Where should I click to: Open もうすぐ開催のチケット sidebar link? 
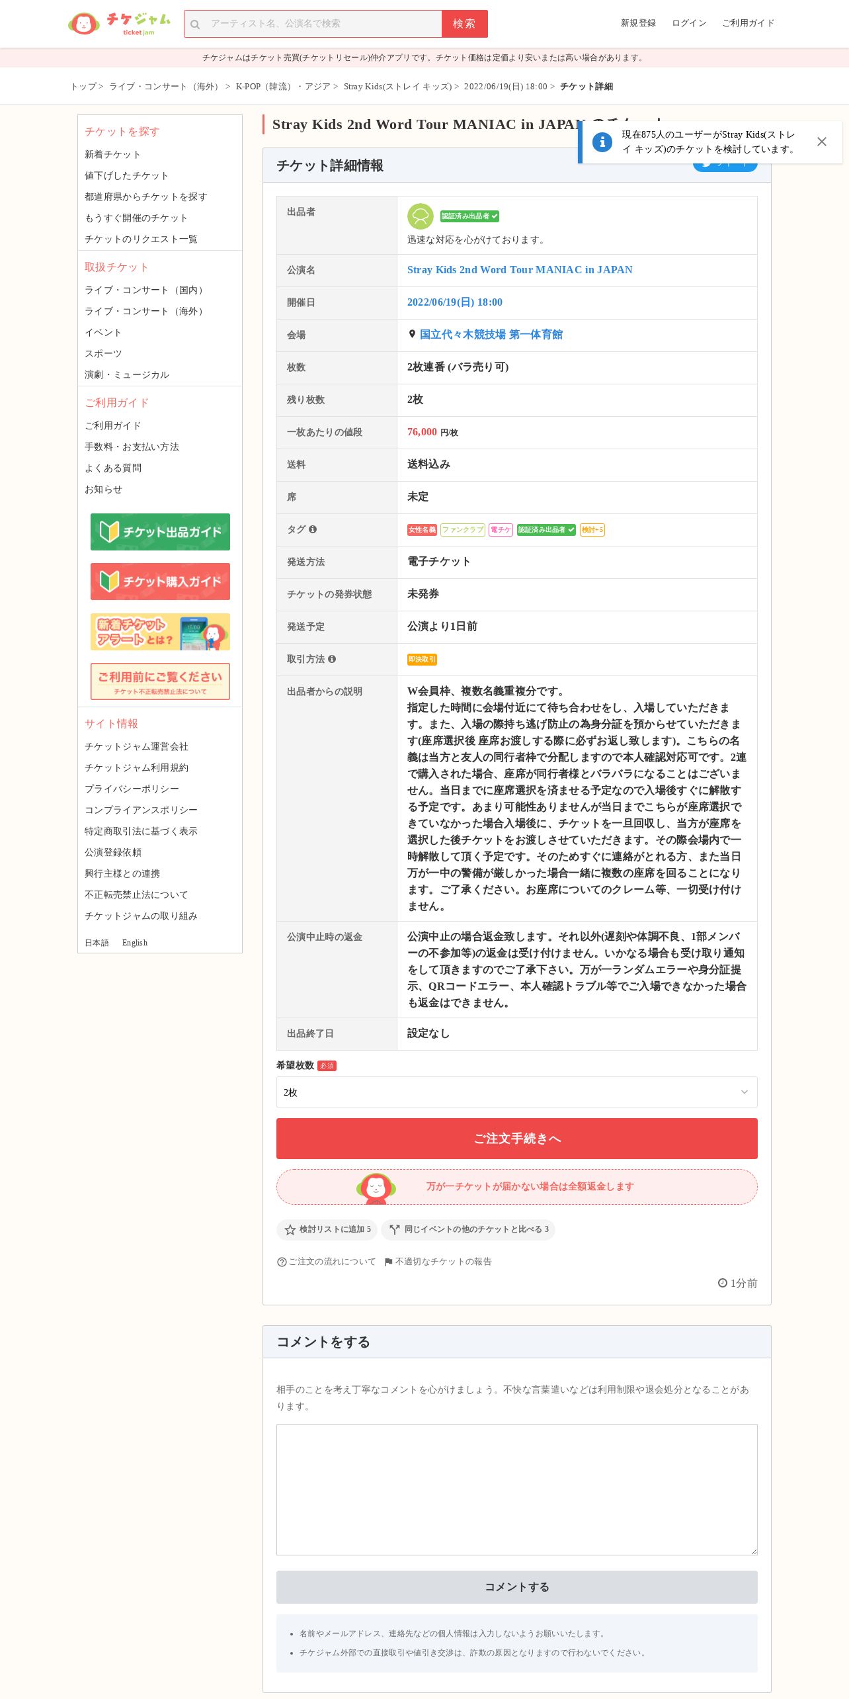point(136,218)
